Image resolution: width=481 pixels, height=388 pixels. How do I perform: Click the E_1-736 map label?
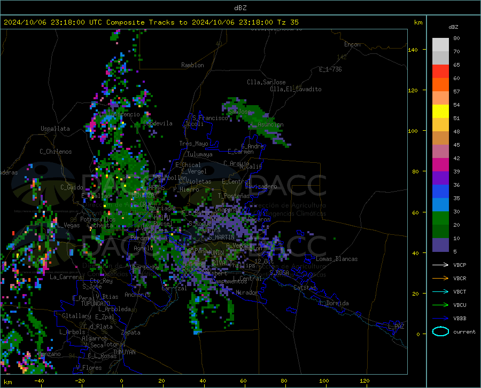330,69
